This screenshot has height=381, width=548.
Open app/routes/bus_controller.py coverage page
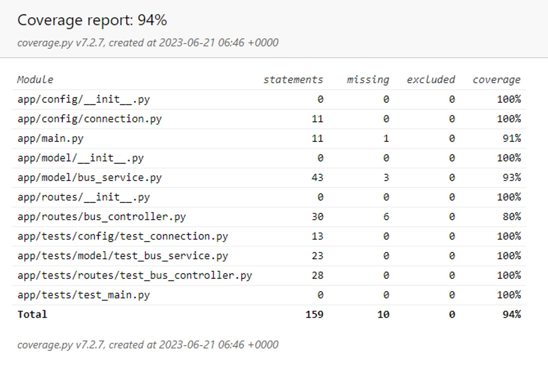click(x=101, y=216)
